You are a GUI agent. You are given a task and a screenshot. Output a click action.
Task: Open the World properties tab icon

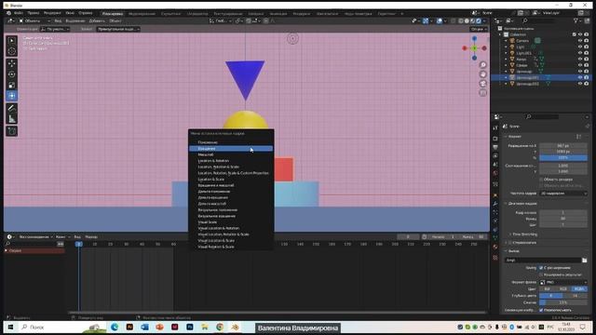click(x=494, y=173)
